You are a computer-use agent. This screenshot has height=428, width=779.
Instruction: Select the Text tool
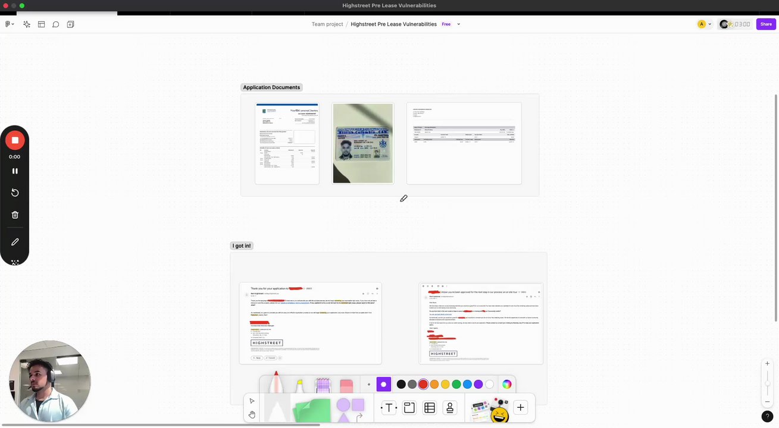[389, 407]
